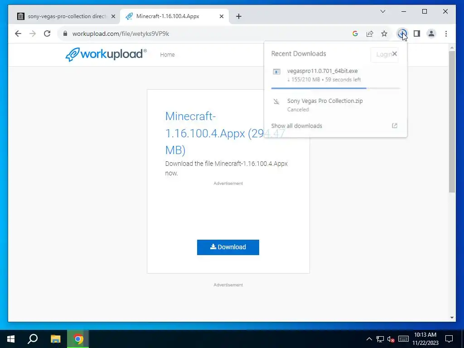Open the vegaspro11.0.701_64bit.exe download entry
This screenshot has height=348, width=464.
pos(336,75)
